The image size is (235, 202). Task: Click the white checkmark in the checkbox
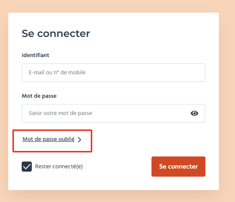(27, 167)
